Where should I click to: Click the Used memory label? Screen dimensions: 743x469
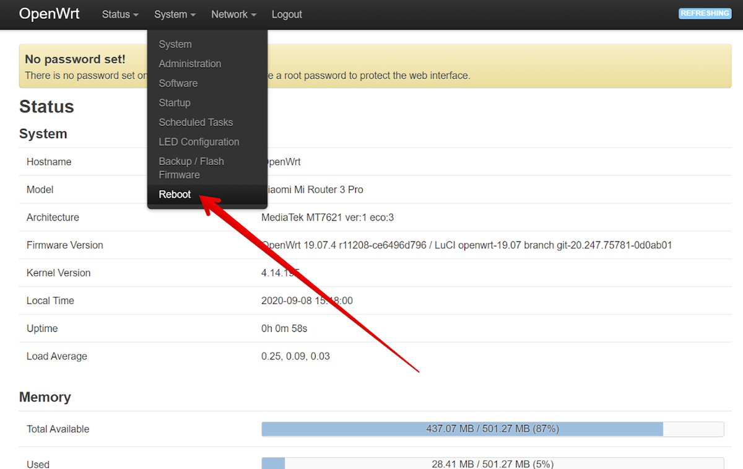click(38, 464)
